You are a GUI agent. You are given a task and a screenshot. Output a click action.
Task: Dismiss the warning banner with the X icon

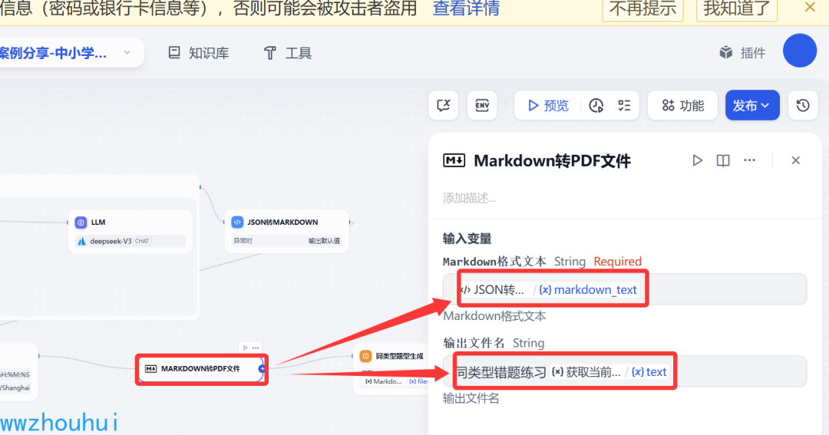(810, 8)
